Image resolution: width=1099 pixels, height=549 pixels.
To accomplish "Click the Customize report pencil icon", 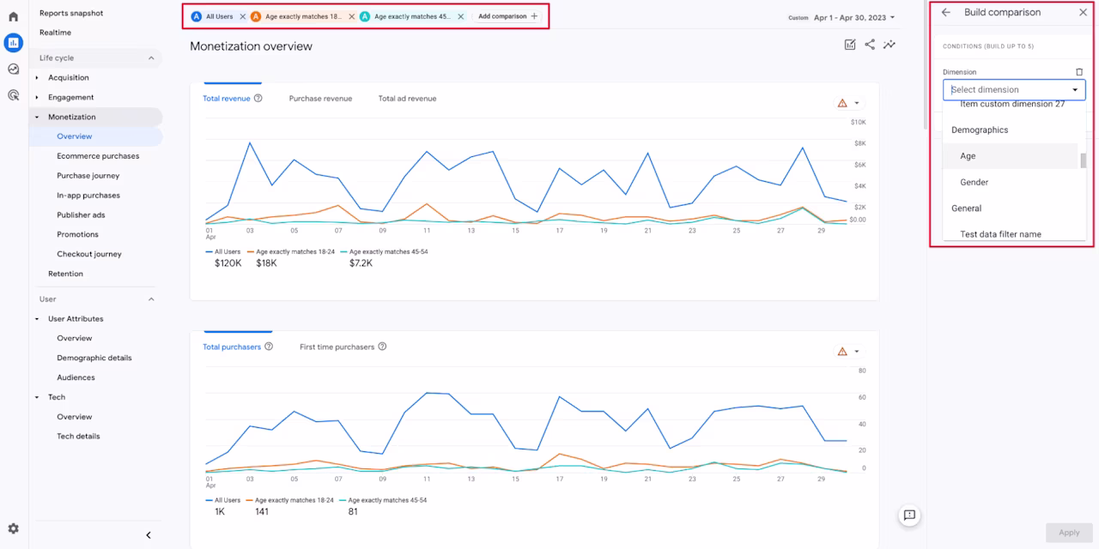I will point(850,45).
